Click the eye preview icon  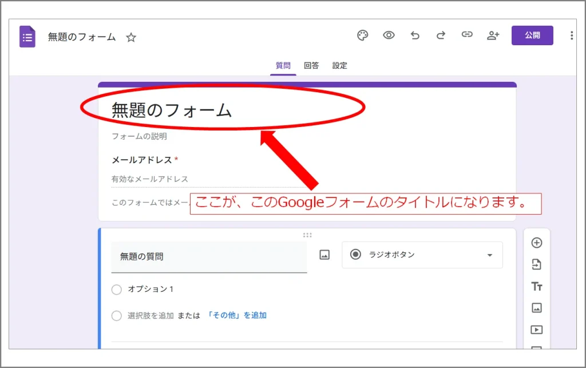pyautogui.click(x=389, y=35)
